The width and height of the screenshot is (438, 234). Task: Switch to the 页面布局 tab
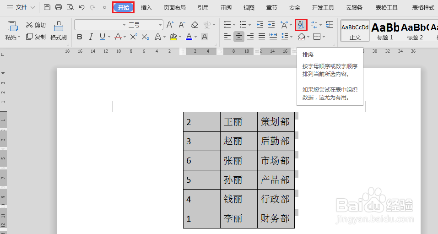pyautogui.click(x=174, y=7)
